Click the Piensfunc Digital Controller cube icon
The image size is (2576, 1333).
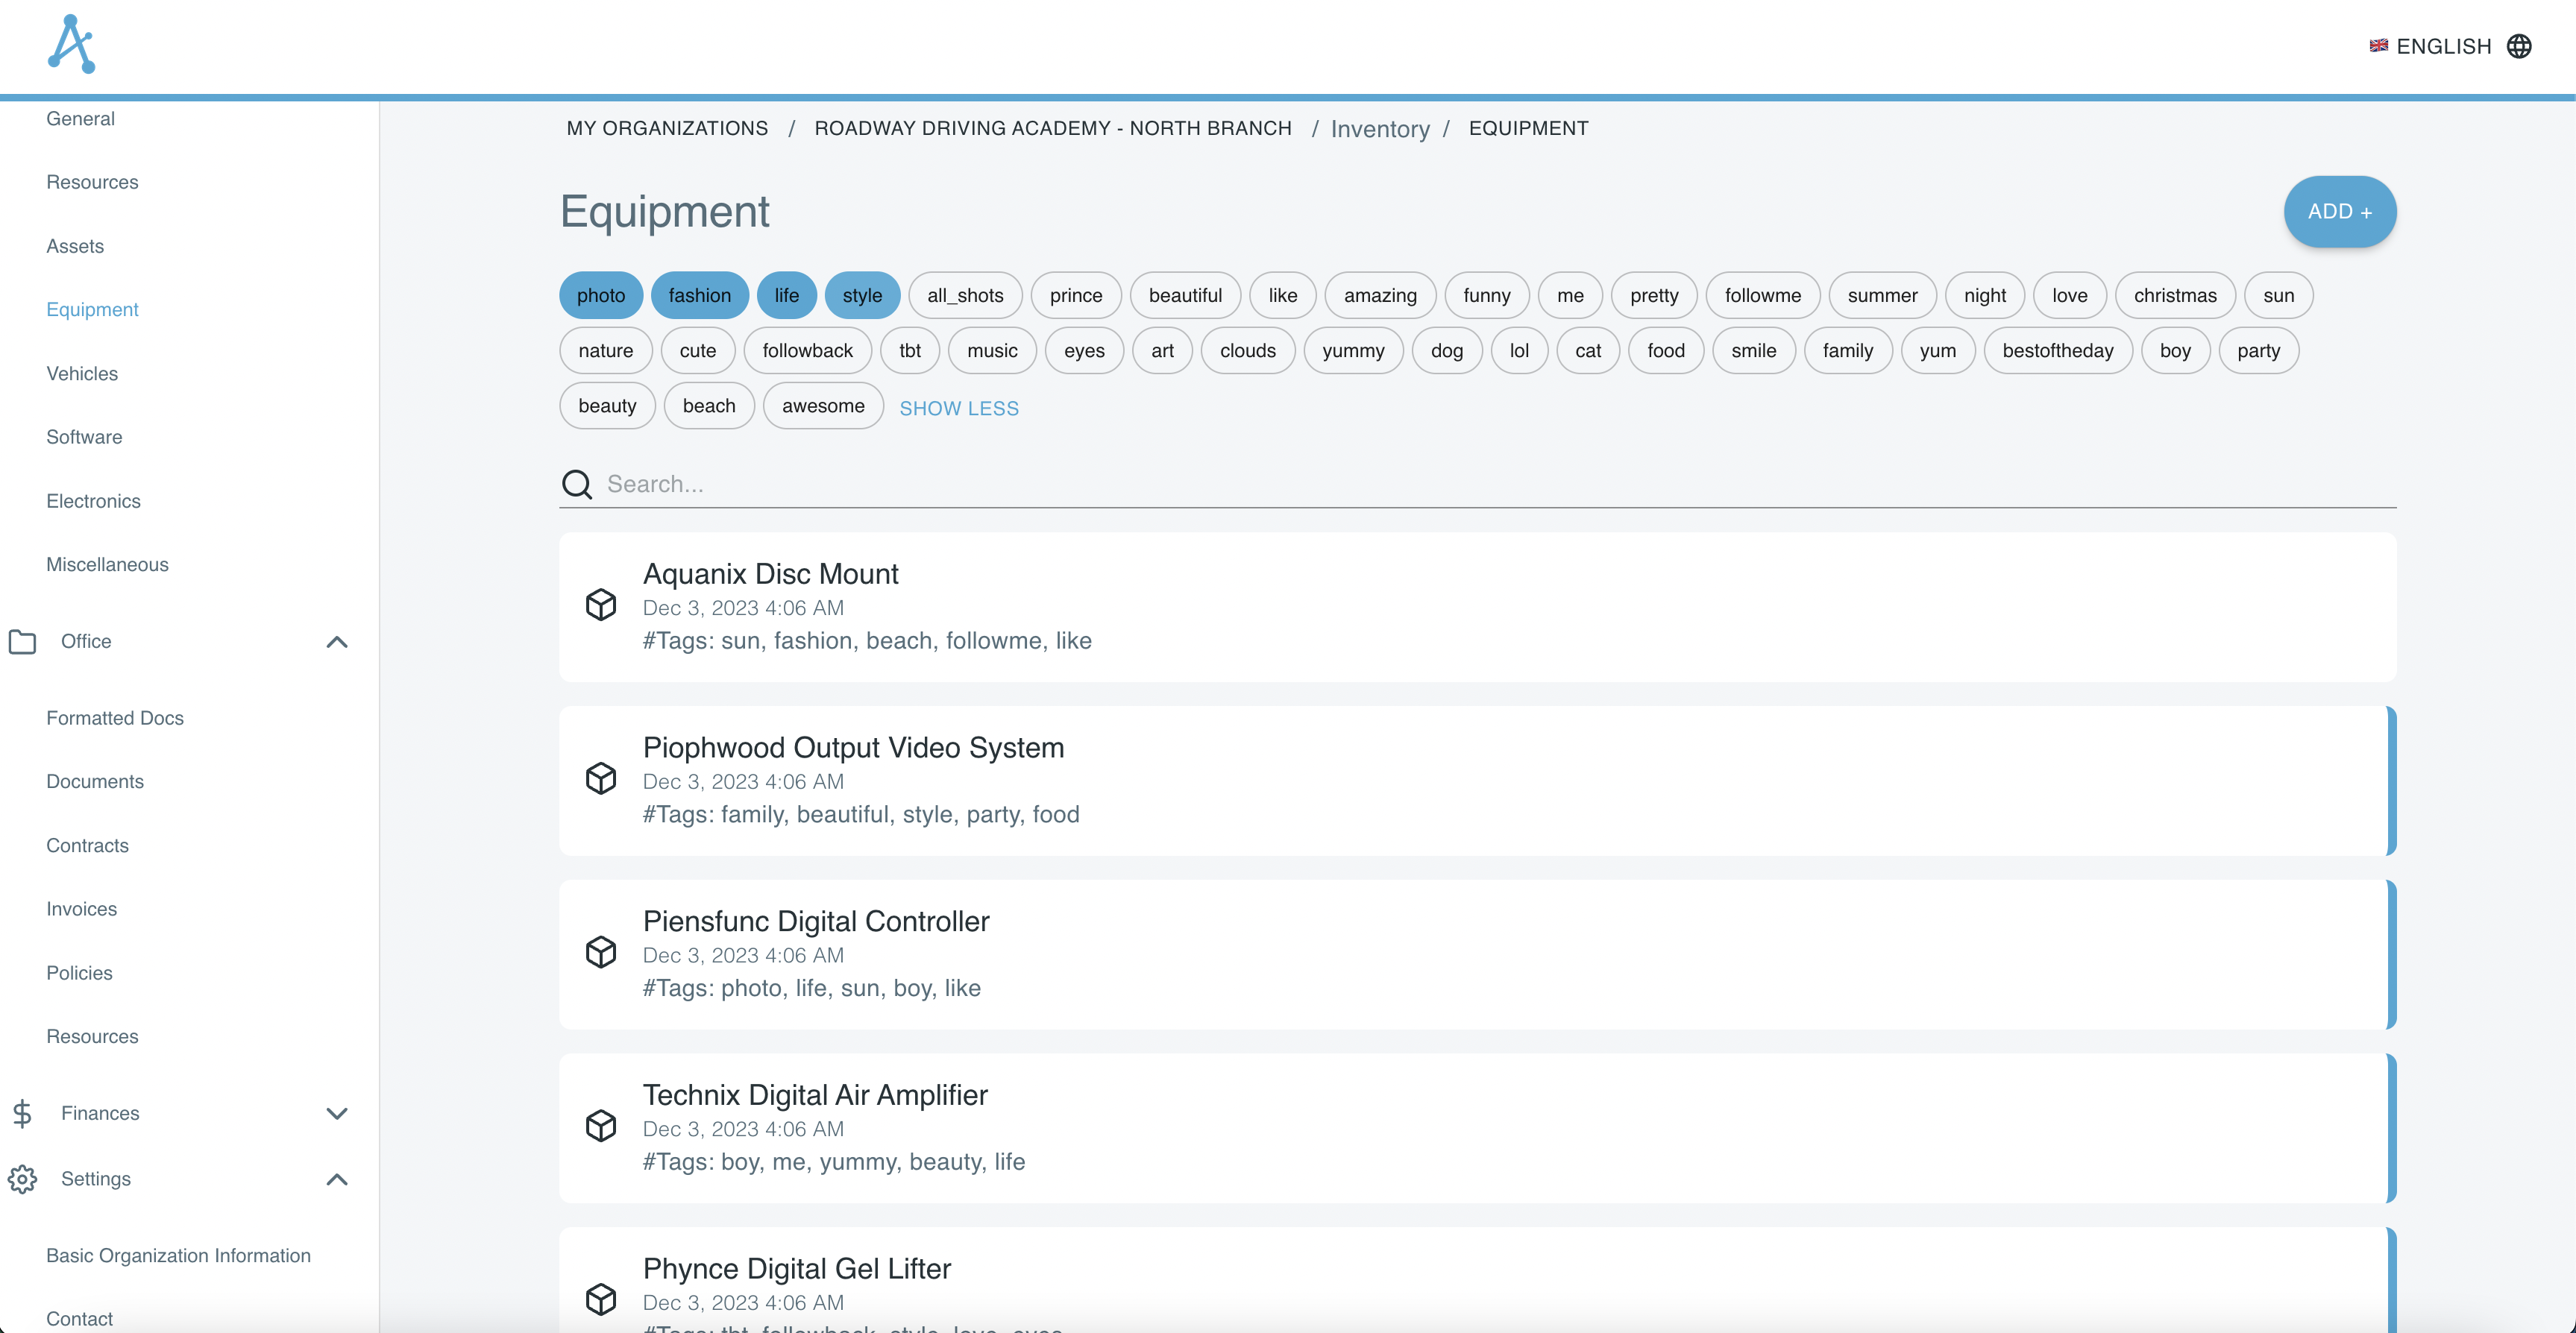601,952
